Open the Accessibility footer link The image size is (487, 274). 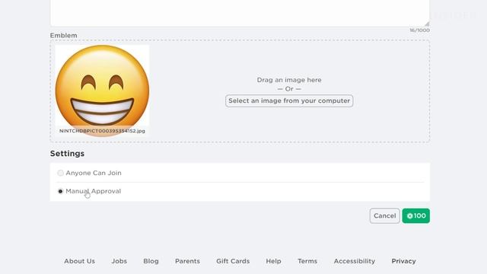pyautogui.click(x=355, y=261)
